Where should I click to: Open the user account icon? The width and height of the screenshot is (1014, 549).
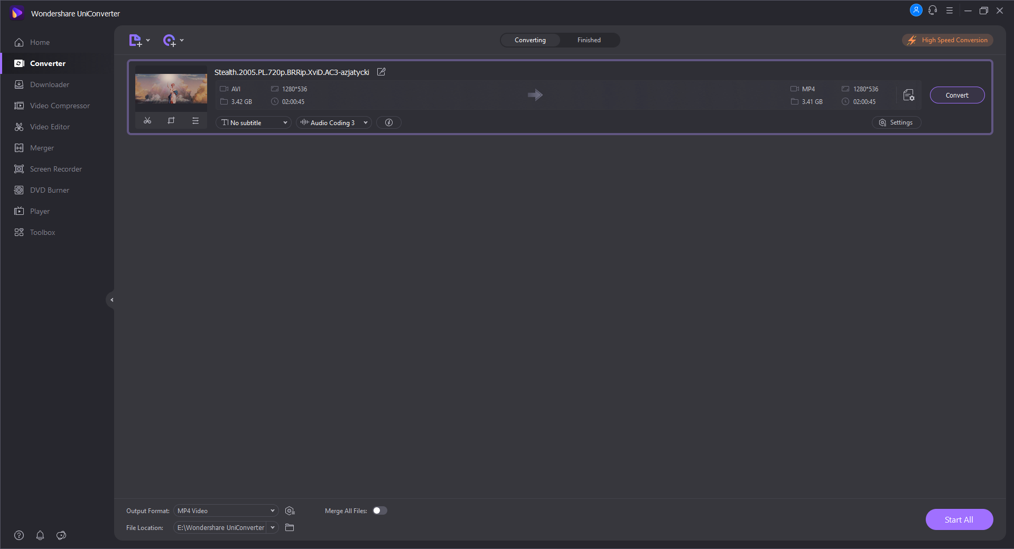point(916,10)
